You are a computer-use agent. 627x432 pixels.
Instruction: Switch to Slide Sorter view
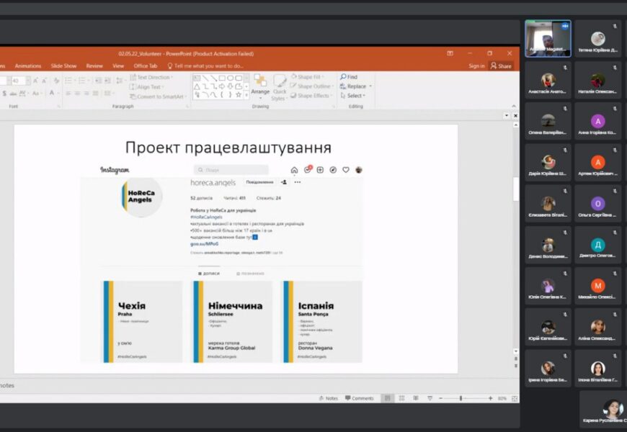tap(401, 398)
